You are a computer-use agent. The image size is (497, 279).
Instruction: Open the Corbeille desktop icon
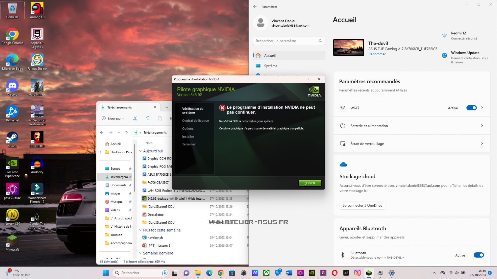click(x=12, y=10)
